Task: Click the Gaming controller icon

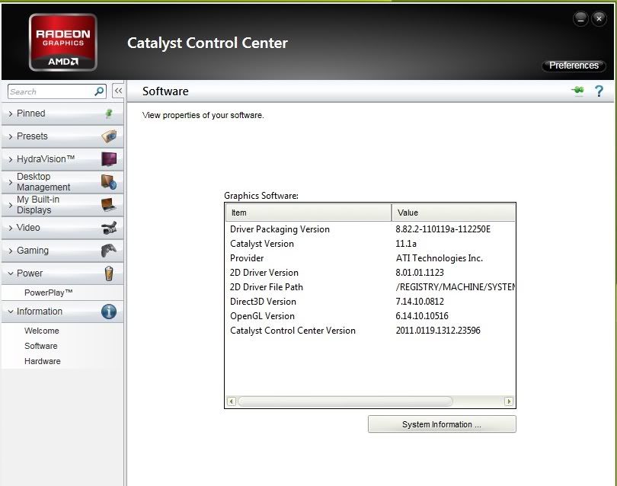Action: (x=109, y=251)
